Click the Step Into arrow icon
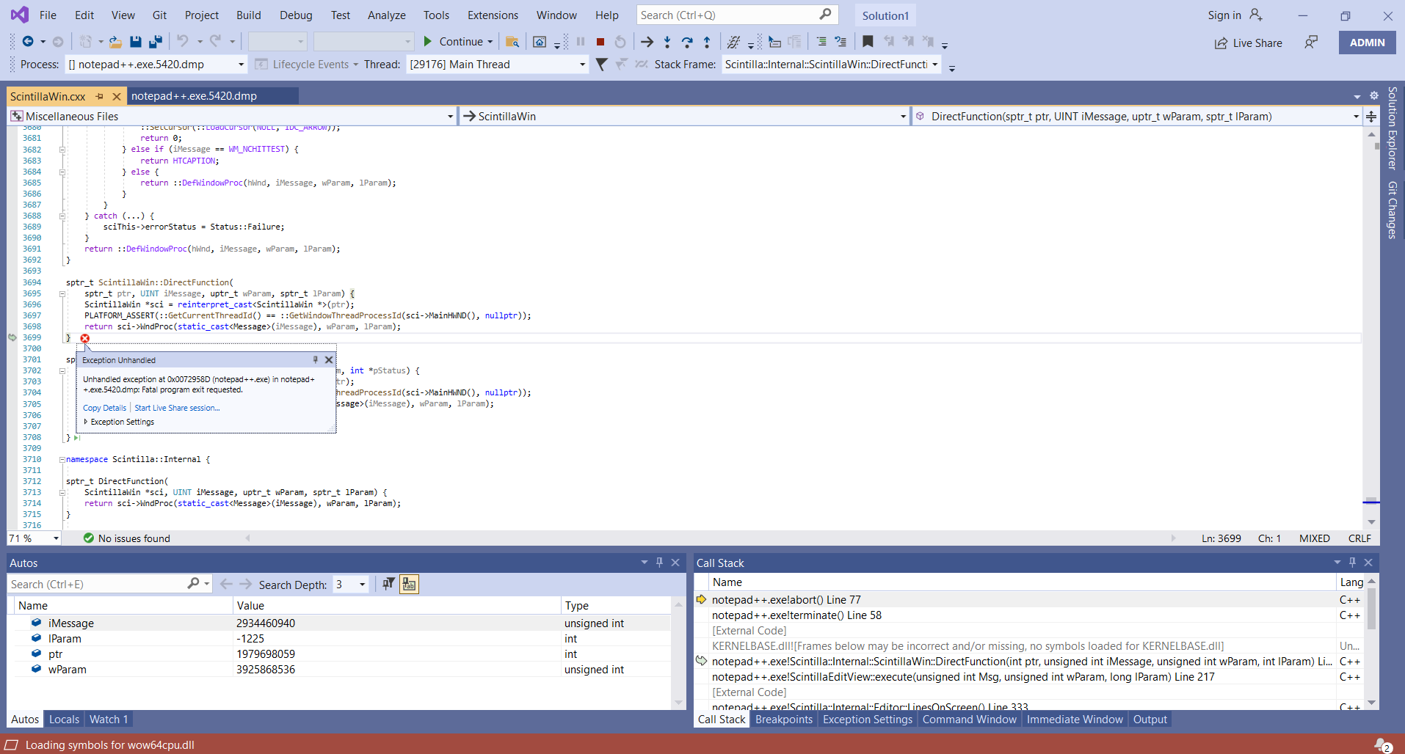The width and height of the screenshot is (1405, 754). (667, 42)
